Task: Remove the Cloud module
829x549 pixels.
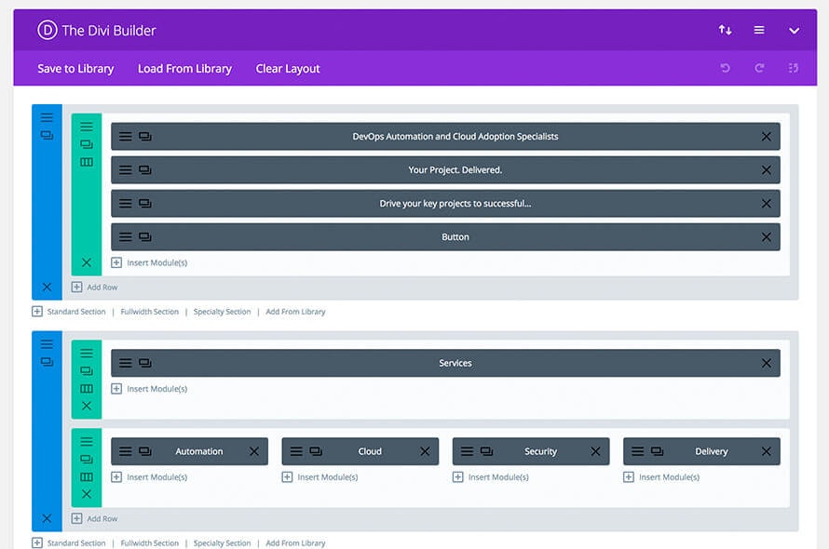Action: click(425, 451)
